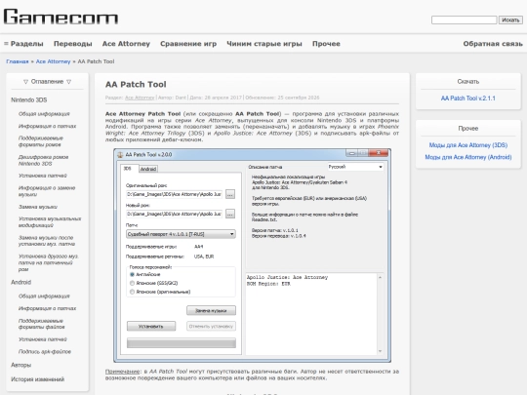Go to "Поддерживаемые форматы ромов"
Screen dimensions: 527x395
[41, 141]
